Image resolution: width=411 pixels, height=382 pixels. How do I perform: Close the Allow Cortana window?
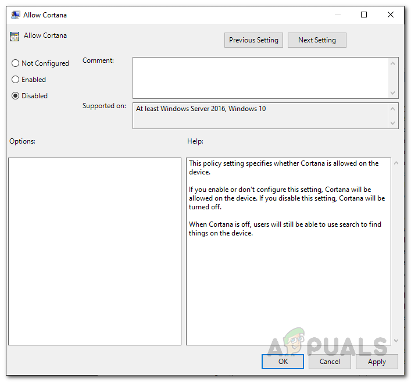(x=391, y=15)
